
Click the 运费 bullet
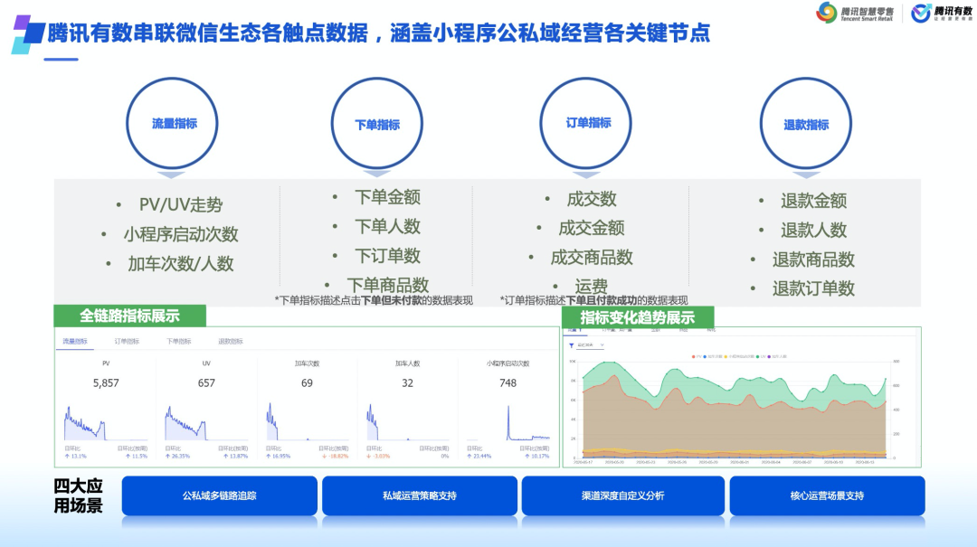[592, 286]
